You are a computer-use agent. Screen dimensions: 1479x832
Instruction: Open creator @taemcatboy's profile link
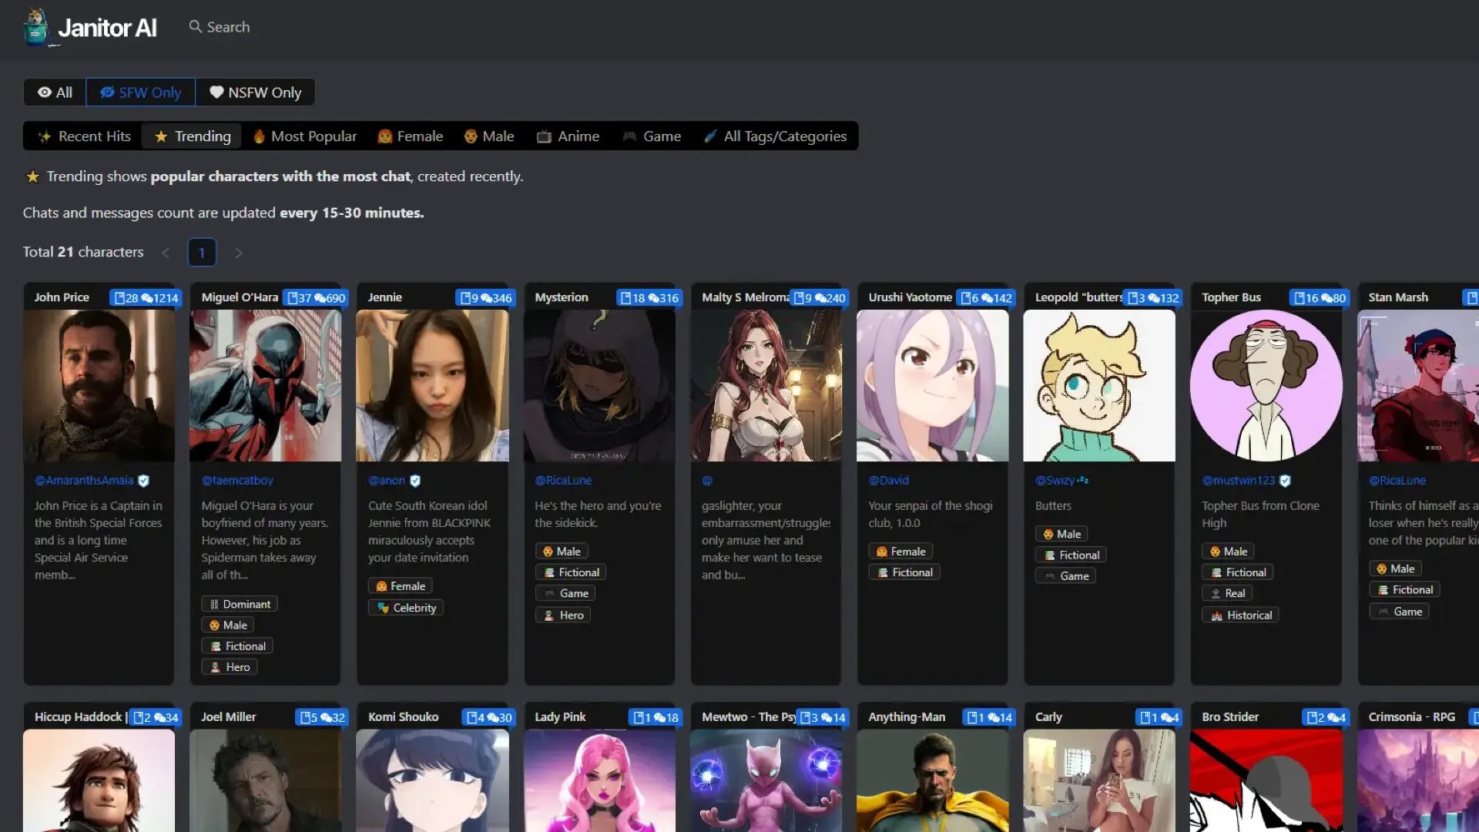coord(237,480)
